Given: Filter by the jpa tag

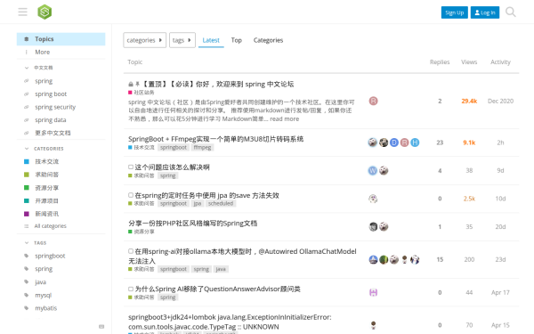Looking at the screenshot, I should coord(198,203).
